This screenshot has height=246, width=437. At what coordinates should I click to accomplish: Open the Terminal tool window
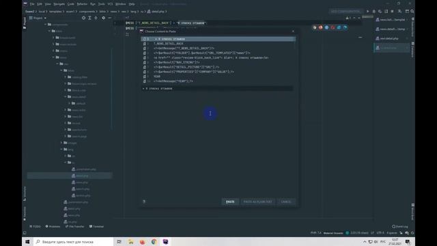[x=96, y=226]
